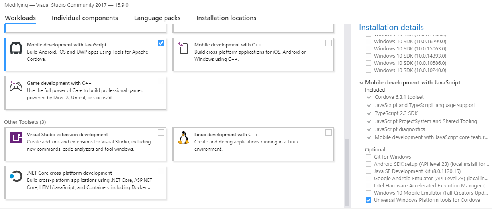Click the workloads list vertical scrollbar
Image resolution: width=492 pixels, height=209 pixels.
click(x=347, y=171)
